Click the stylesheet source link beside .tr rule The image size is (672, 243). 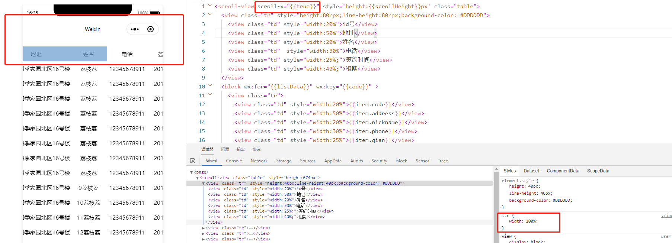(666, 216)
